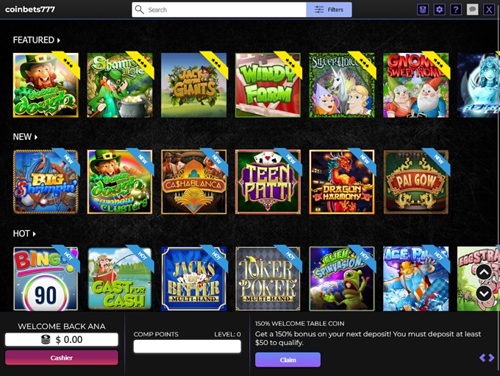Open the Windy Farm slot game
The height and width of the screenshot is (376, 500).
tap(268, 85)
